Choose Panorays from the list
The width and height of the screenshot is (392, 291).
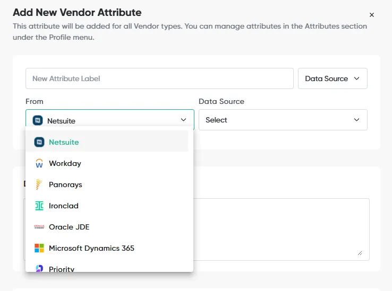click(x=107, y=184)
